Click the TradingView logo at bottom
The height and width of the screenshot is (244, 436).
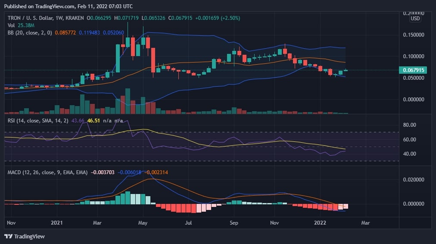[x=25, y=237]
